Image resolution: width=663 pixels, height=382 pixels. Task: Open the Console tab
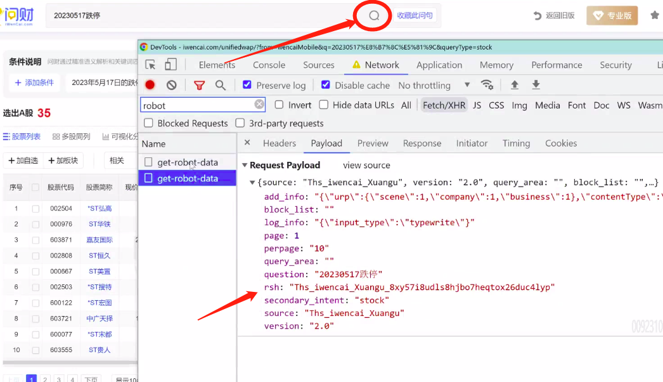click(269, 65)
